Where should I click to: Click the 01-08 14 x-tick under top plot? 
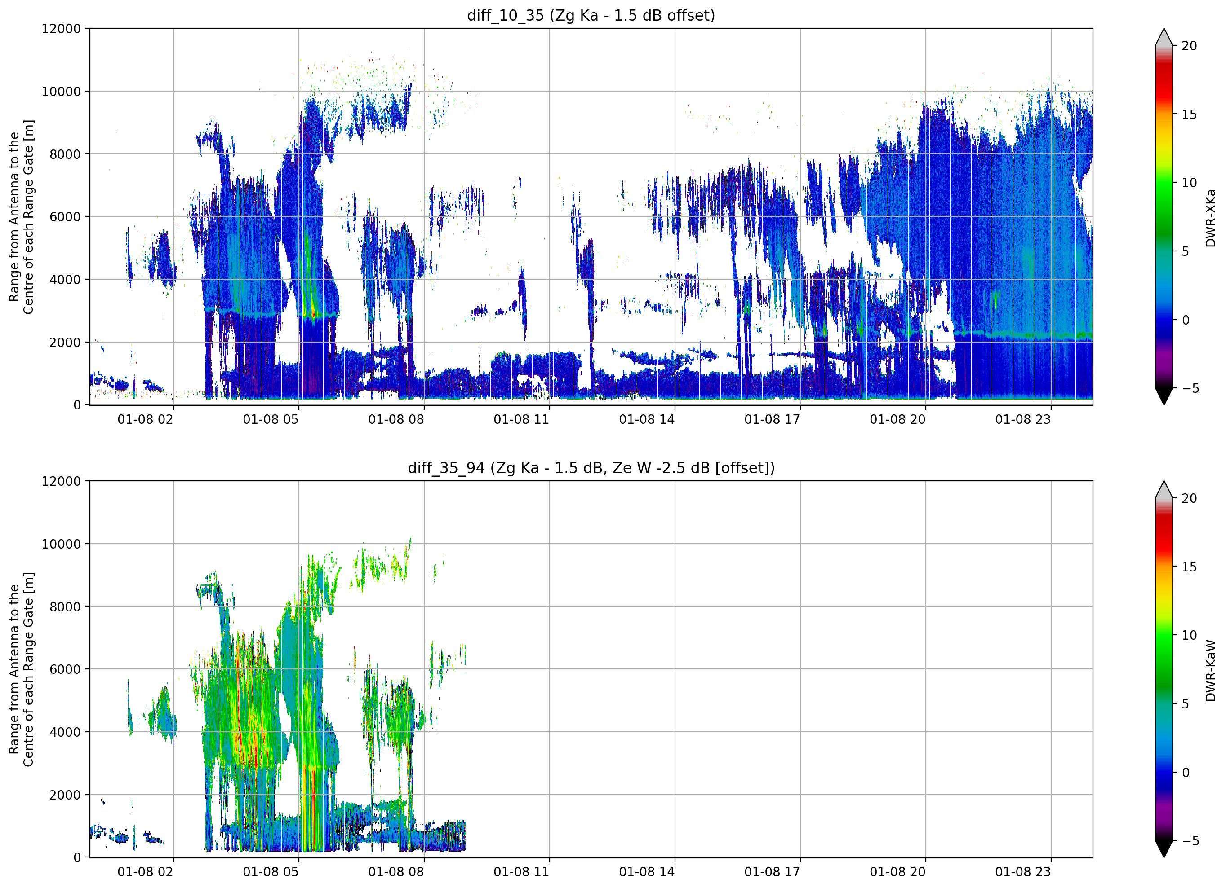[647, 420]
